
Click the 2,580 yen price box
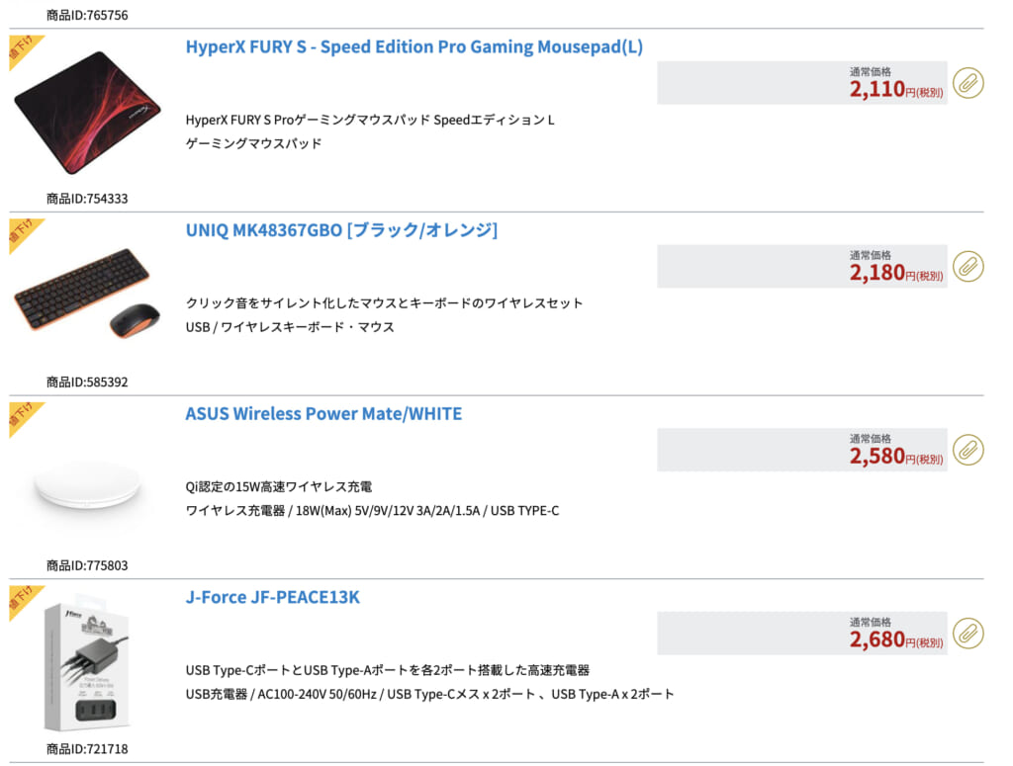801,449
